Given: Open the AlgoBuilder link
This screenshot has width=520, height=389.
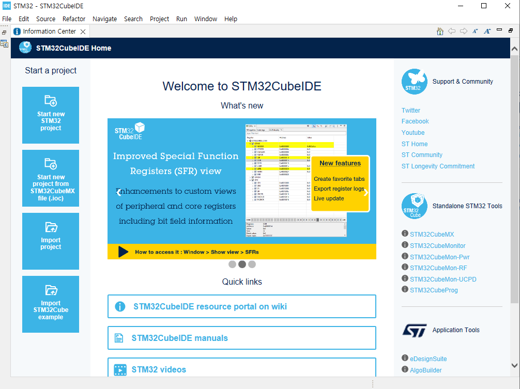Looking at the screenshot, I should tap(425, 370).
